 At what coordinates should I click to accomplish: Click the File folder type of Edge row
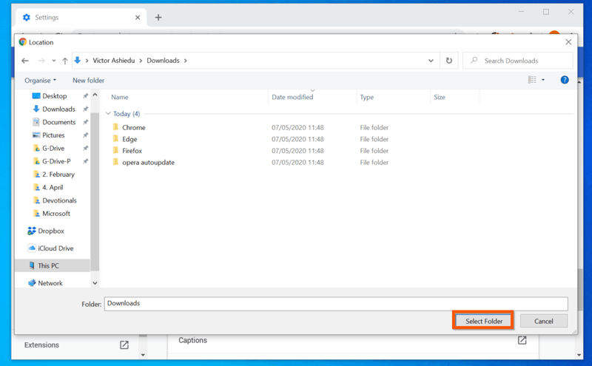point(374,139)
